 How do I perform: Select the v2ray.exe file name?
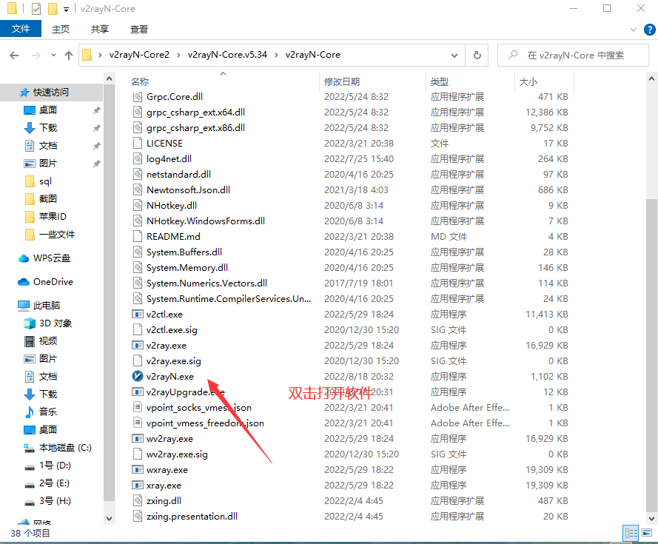(167, 346)
